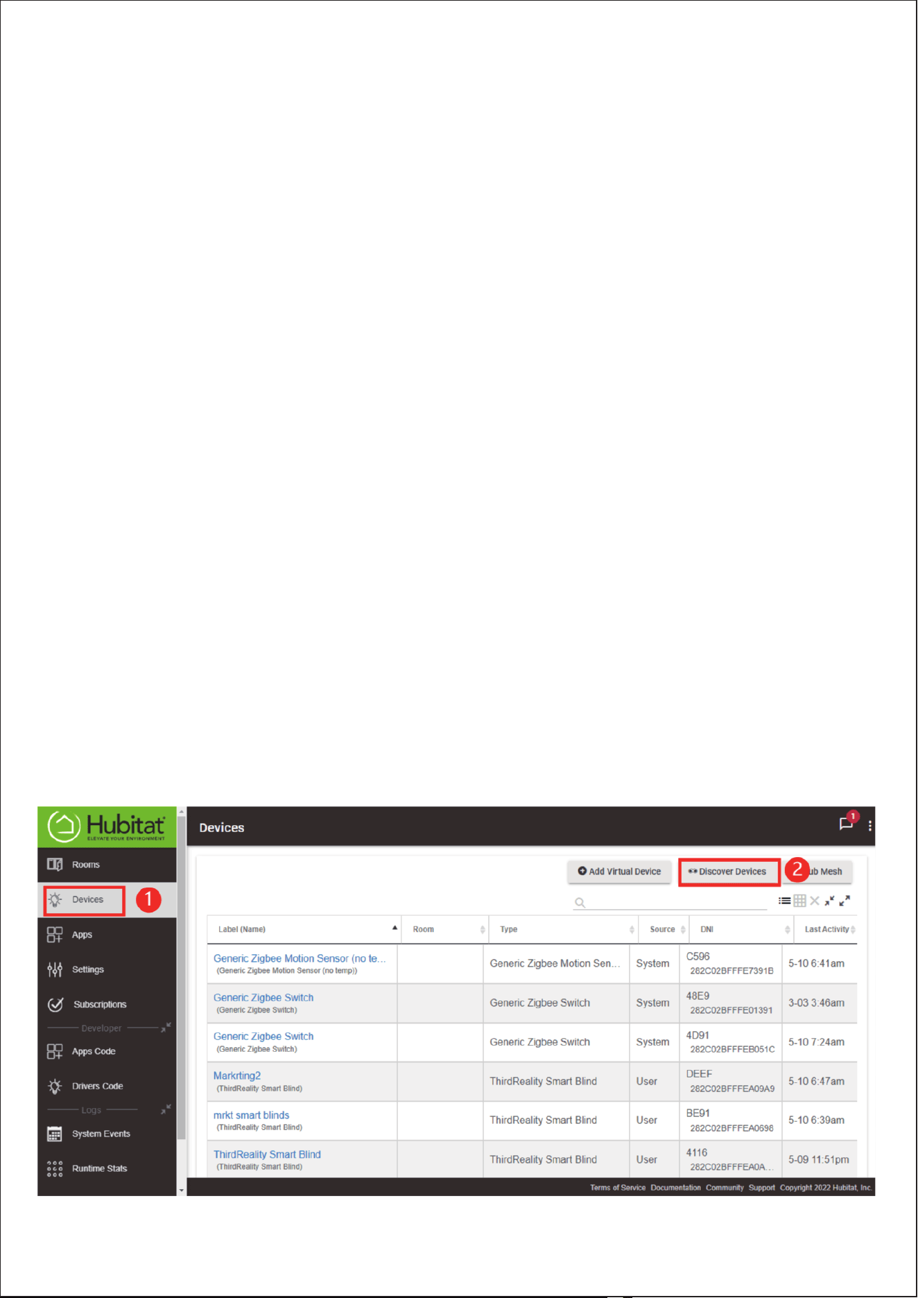Sort table by Label (Name) column
The width and height of the screenshot is (918, 1298).
pos(304,929)
